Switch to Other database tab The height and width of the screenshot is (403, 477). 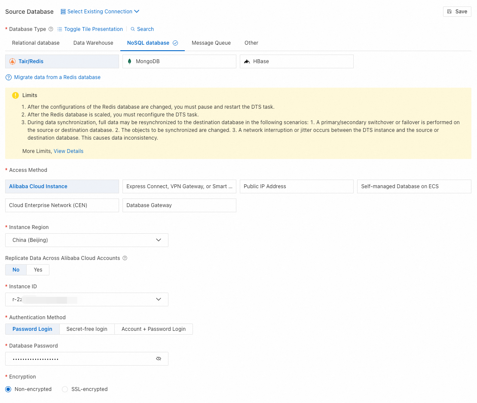coord(251,43)
